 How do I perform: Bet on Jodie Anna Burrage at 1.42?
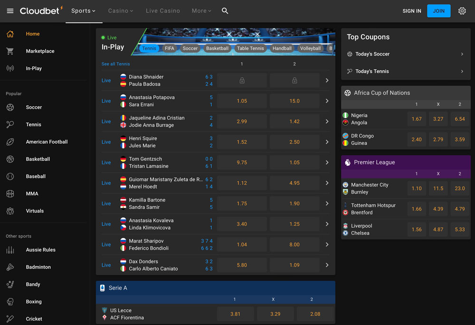coord(294,121)
